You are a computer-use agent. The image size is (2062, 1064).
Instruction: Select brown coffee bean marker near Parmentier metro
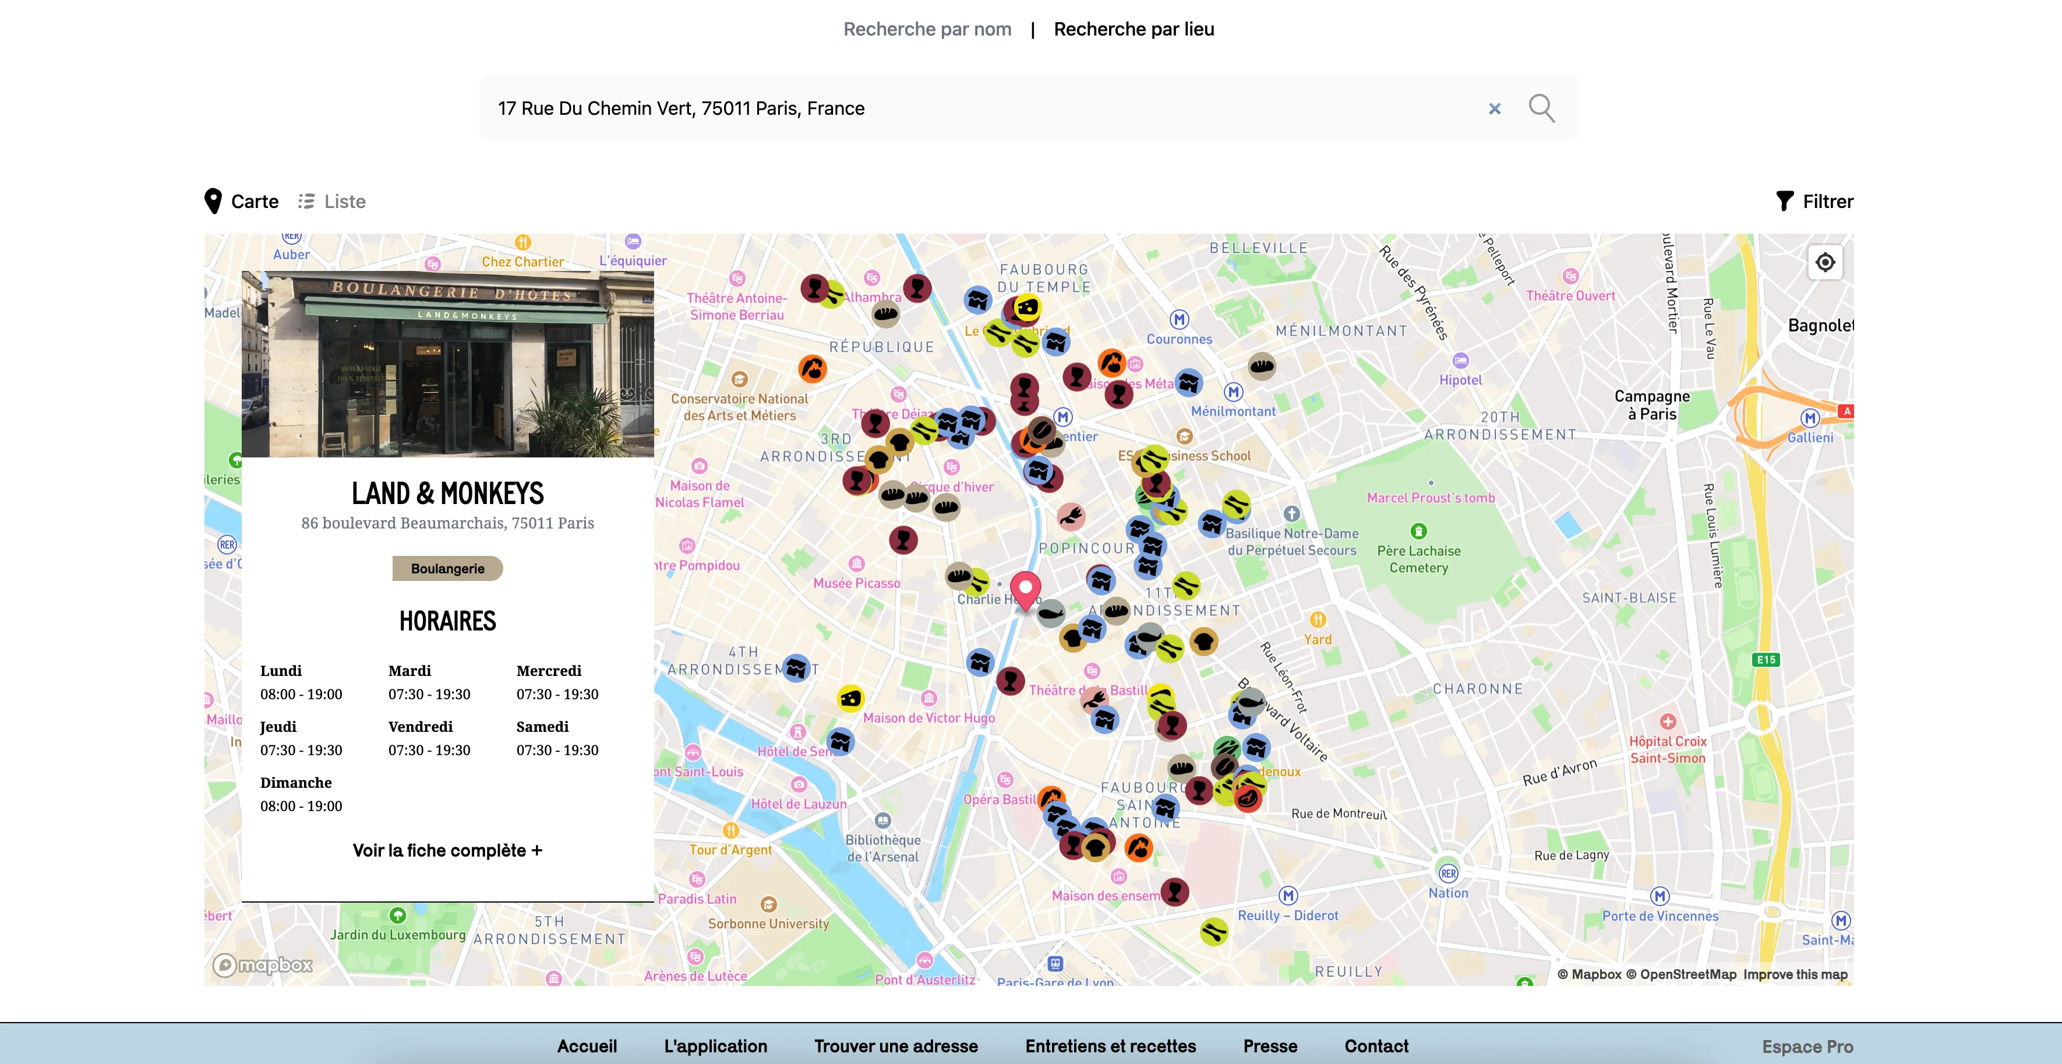[1042, 431]
